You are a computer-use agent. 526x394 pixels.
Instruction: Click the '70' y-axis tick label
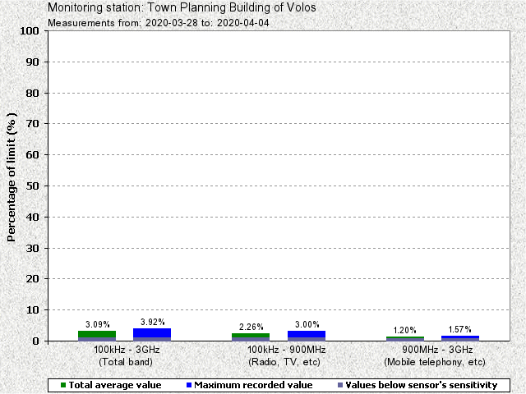(x=33, y=124)
